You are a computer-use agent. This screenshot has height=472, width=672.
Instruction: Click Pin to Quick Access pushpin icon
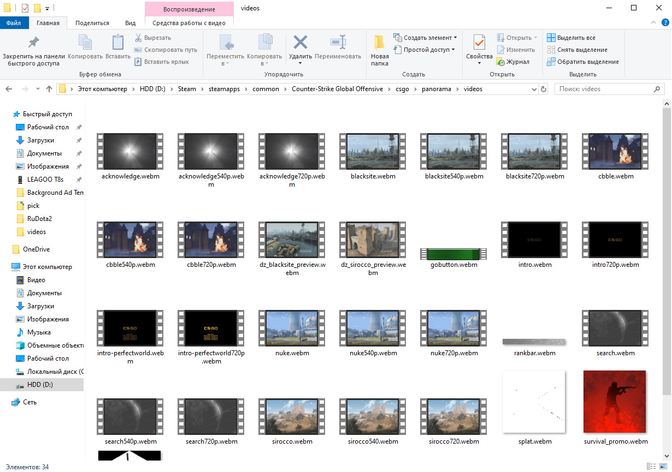[x=34, y=43]
